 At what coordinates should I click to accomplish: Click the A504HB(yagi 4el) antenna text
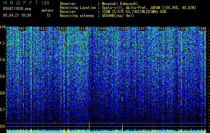(118, 16)
